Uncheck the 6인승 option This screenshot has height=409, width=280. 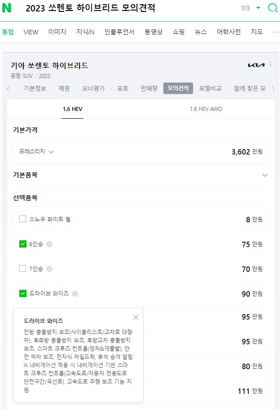coord(23,244)
